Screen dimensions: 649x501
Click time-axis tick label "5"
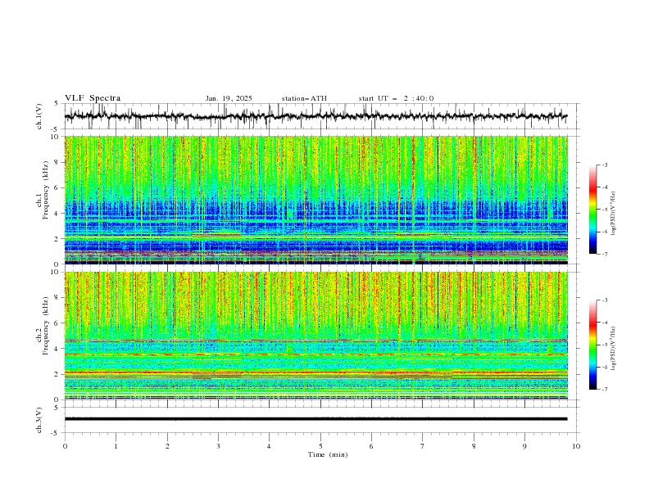point(320,446)
